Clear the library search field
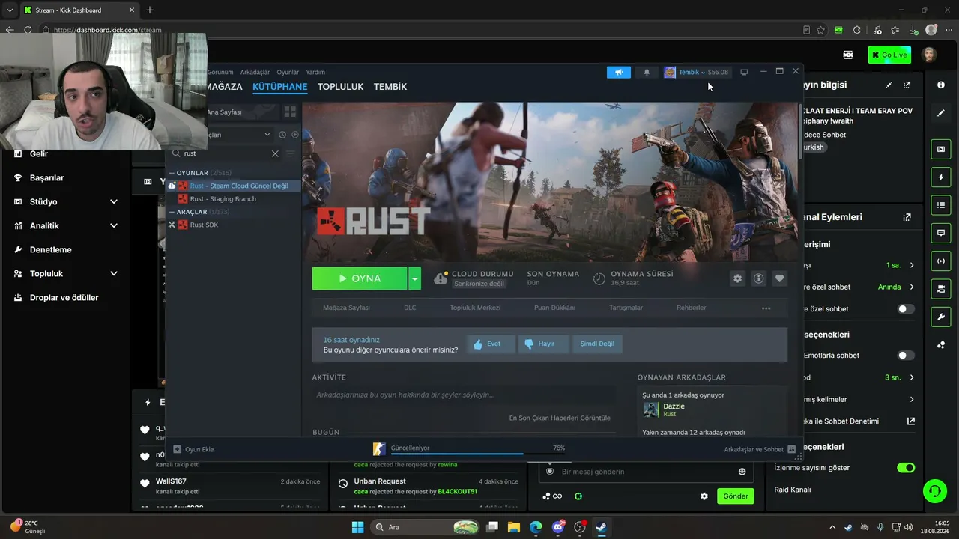This screenshot has width=959, height=539. click(275, 153)
